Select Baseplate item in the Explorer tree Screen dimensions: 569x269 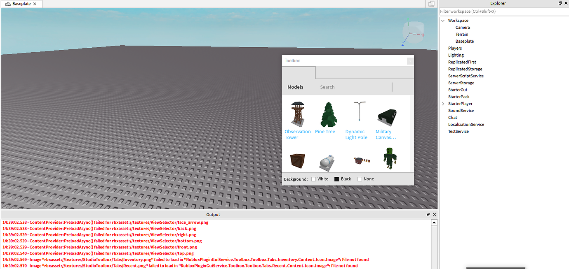[465, 42]
